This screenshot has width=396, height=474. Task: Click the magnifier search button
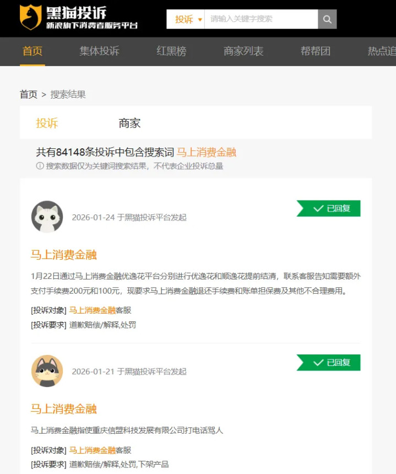[x=327, y=19]
